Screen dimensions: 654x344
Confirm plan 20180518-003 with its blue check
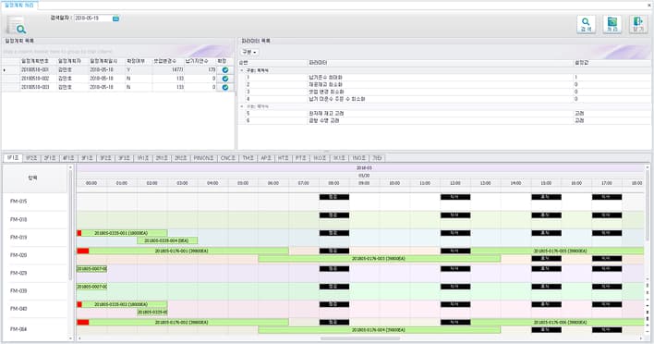[225, 87]
